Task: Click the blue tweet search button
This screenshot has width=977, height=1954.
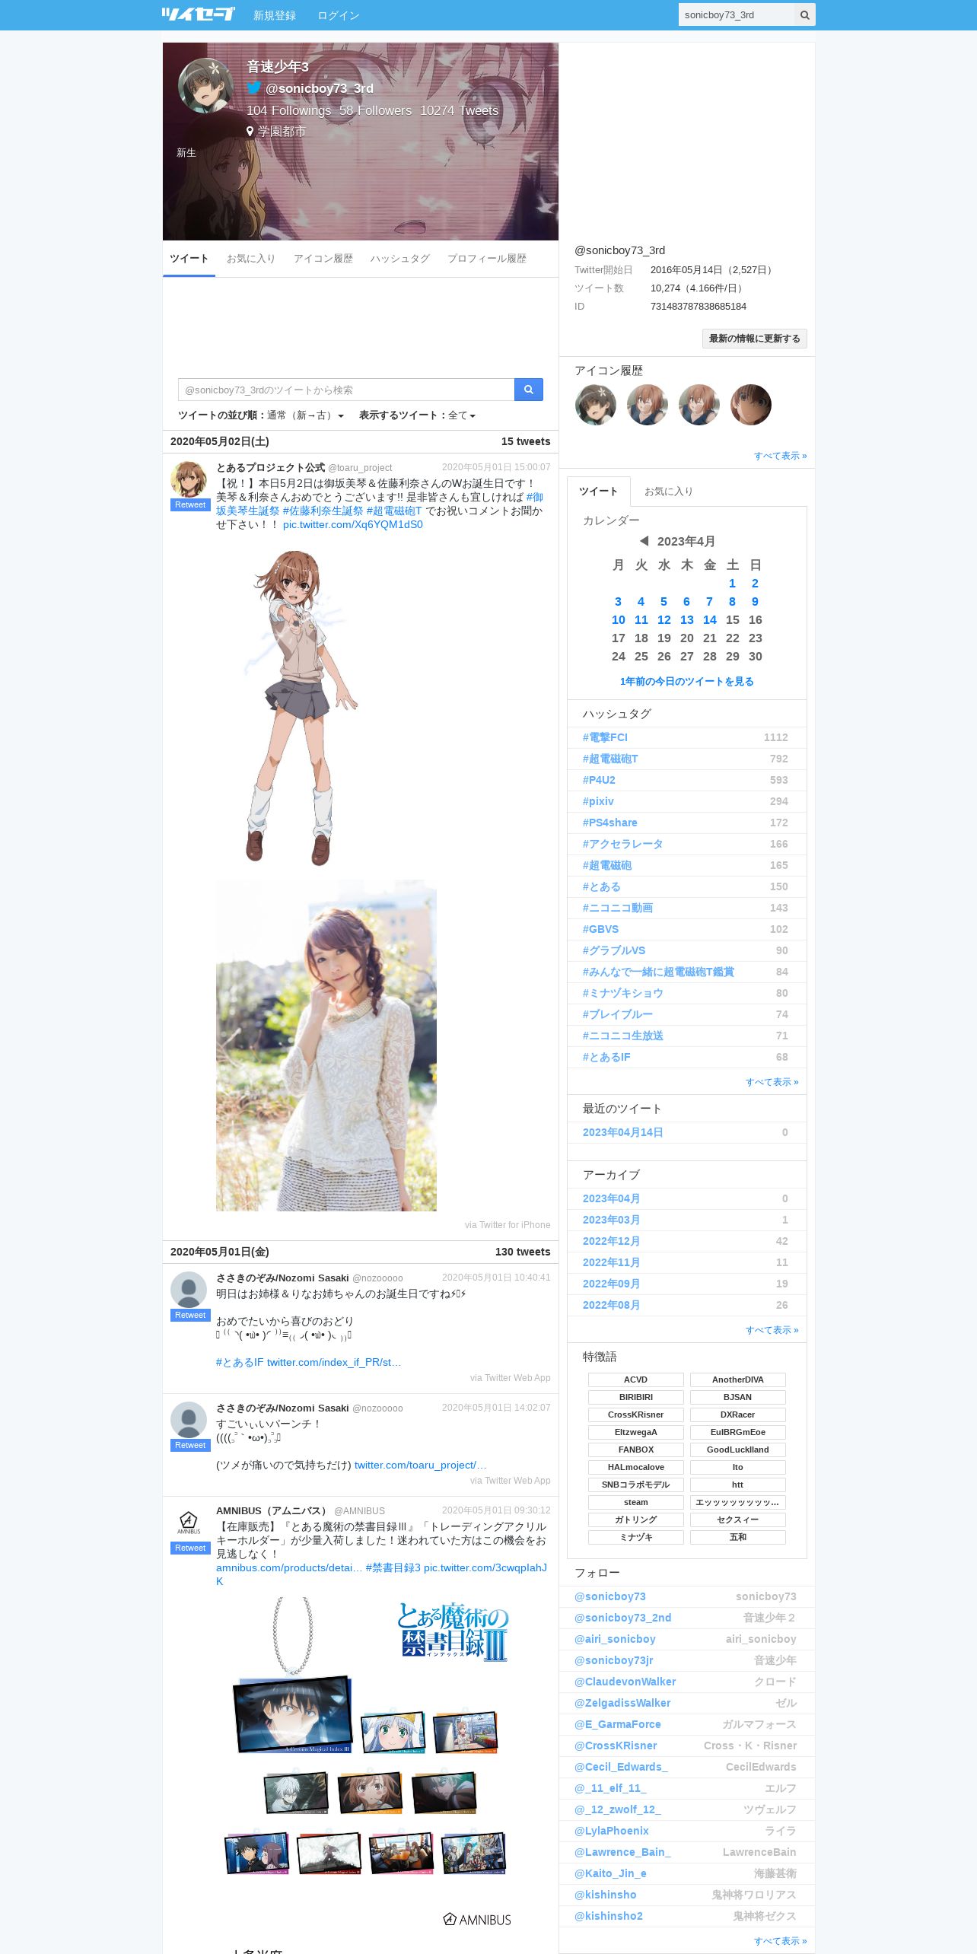Action: pyautogui.click(x=528, y=390)
